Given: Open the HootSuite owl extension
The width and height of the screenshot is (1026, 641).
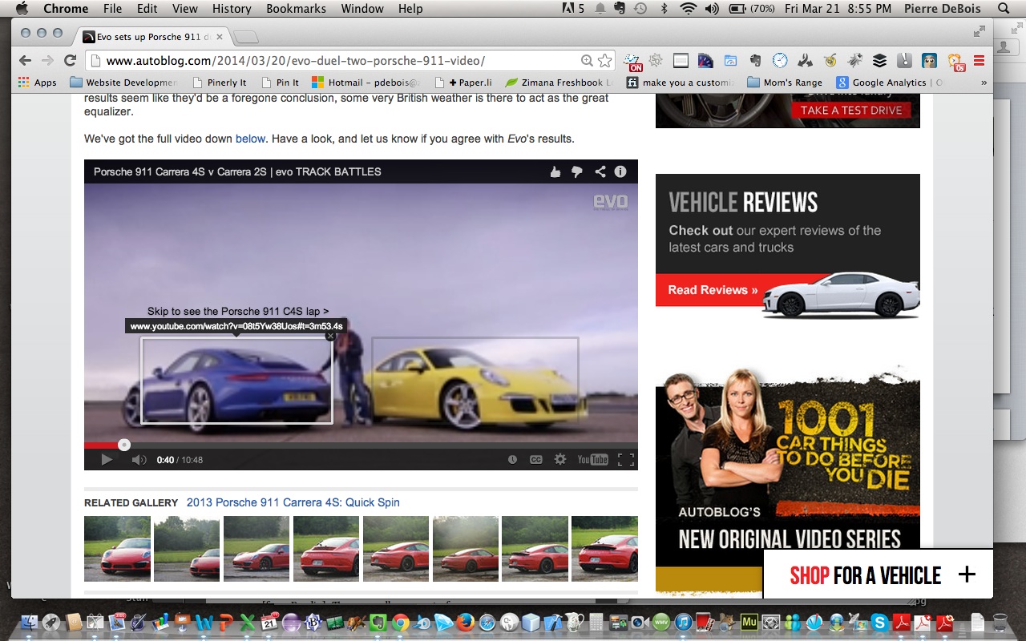Looking at the screenshot, I should click(x=930, y=60).
